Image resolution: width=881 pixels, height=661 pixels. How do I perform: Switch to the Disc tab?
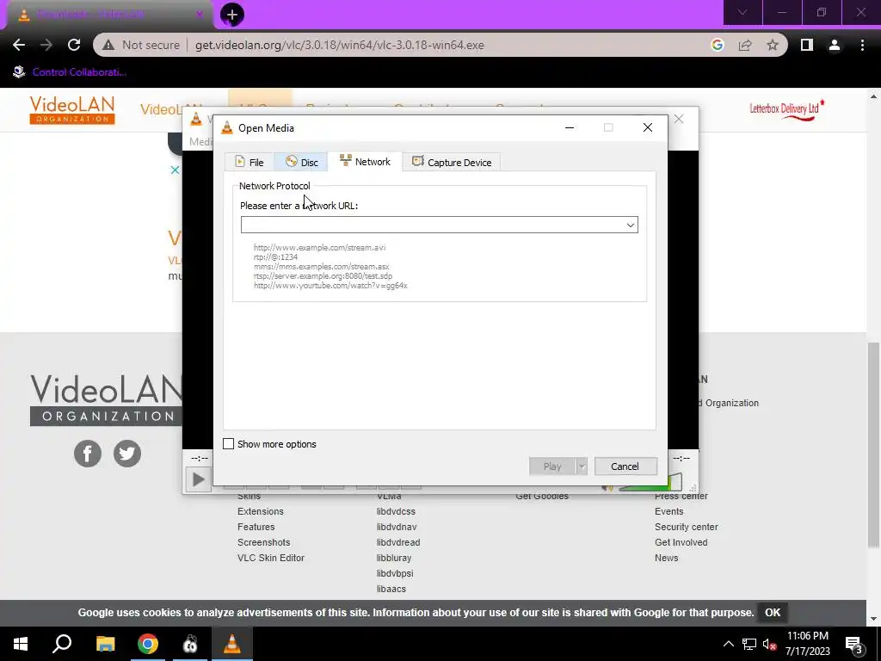click(x=301, y=162)
